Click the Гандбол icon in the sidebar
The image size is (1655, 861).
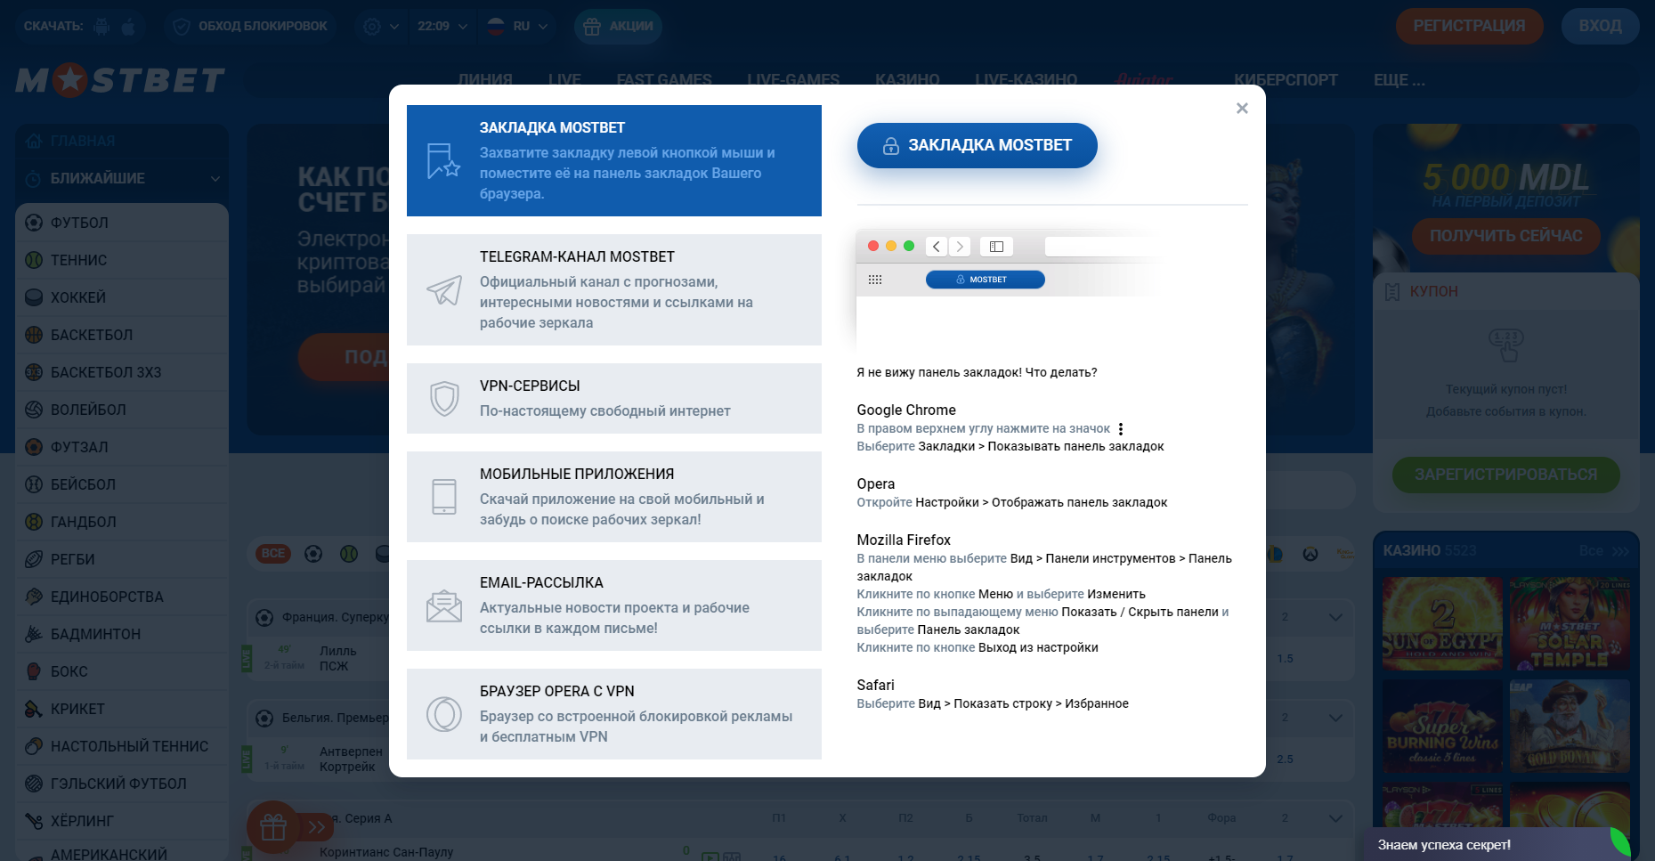point(34,522)
